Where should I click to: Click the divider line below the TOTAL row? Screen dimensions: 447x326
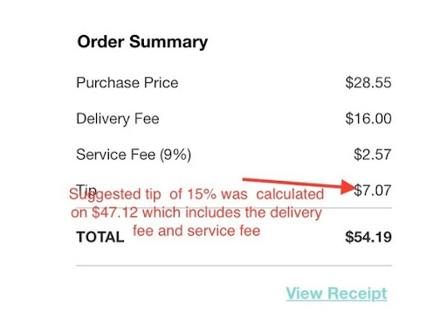(234, 266)
